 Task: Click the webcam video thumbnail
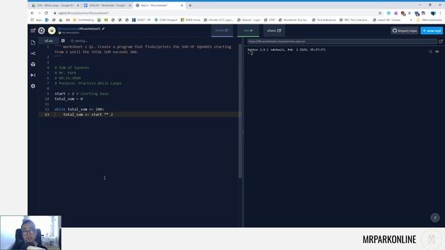pos(31,233)
